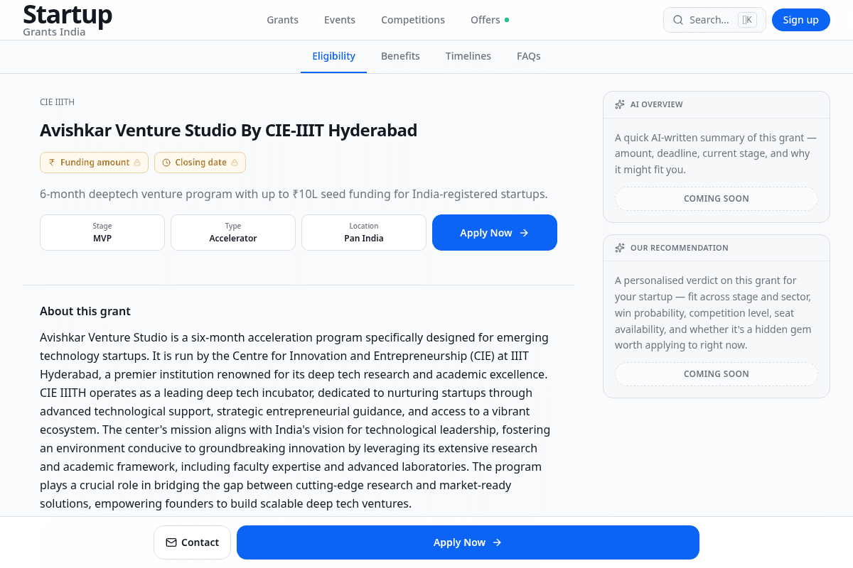Click Events in the top navigation
Image resolution: width=853 pixels, height=568 pixels.
click(340, 20)
